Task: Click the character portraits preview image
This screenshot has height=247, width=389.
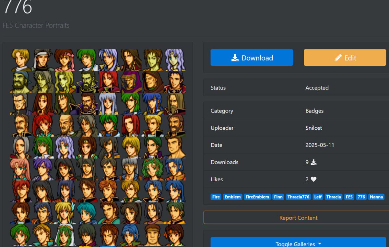Action: click(x=98, y=148)
